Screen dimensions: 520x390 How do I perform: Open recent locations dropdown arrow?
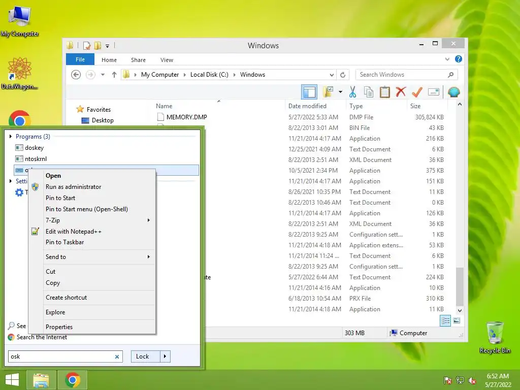pos(103,75)
